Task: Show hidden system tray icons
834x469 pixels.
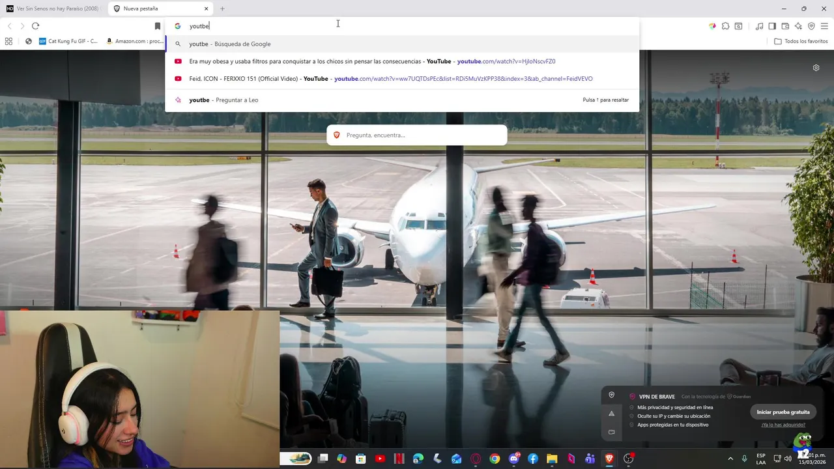Action: point(730,459)
